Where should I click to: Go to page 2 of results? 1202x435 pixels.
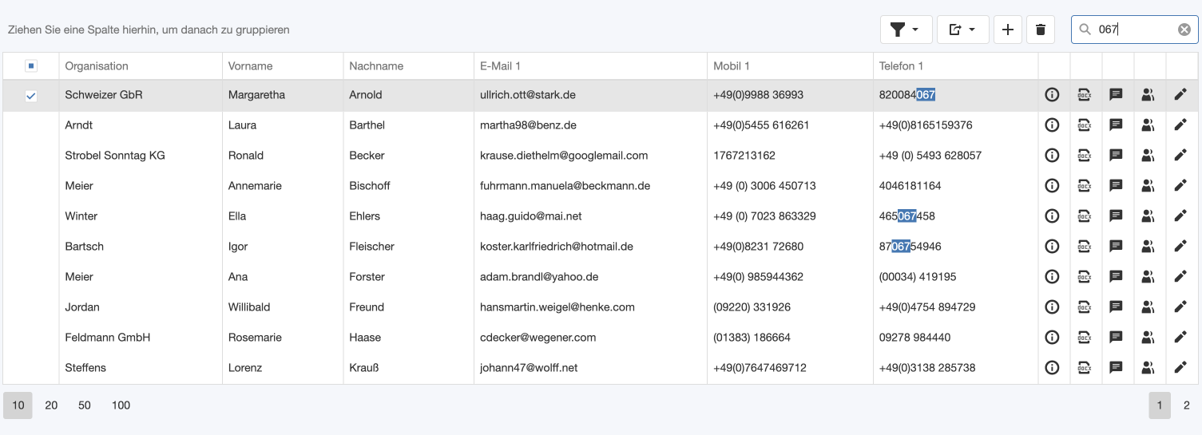[1186, 405]
